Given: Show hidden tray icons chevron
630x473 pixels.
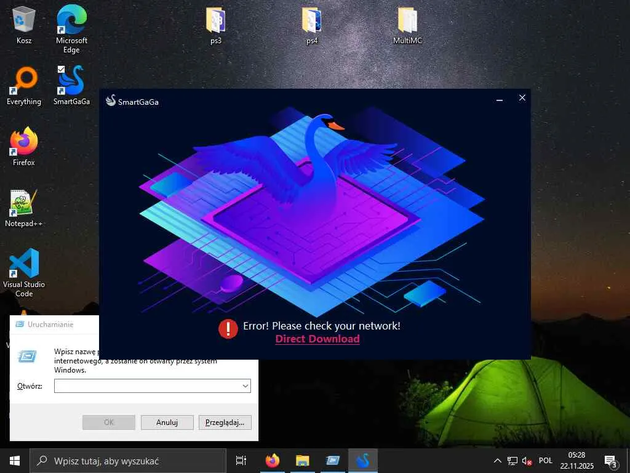Looking at the screenshot, I should click(497, 461).
